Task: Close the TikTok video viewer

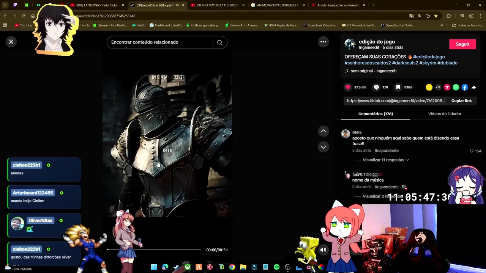Action: pos(11,42)
